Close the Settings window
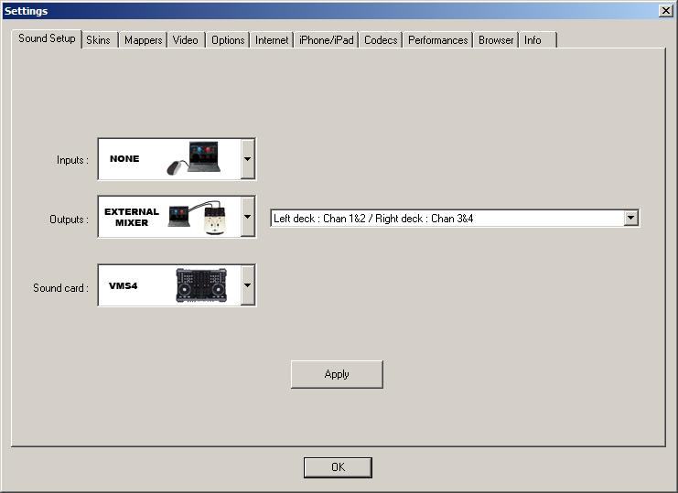This screenshot has height=493, width=678. point(666,11)
